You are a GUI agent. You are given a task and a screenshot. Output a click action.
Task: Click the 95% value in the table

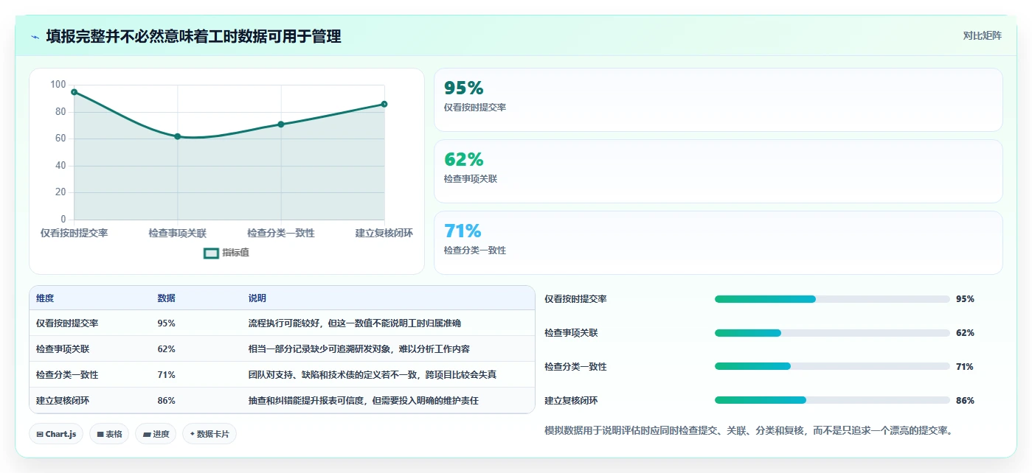pyautogui.click(x=167, y=323)
